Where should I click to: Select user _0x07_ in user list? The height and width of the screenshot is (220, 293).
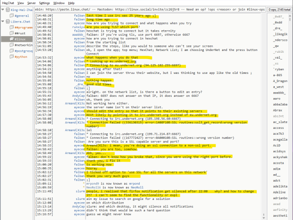(x=278, y=16)
